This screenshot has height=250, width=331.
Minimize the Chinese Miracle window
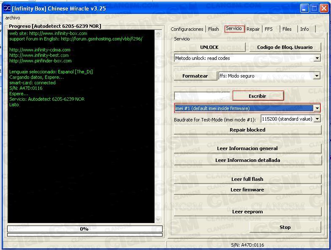(304, 8)
